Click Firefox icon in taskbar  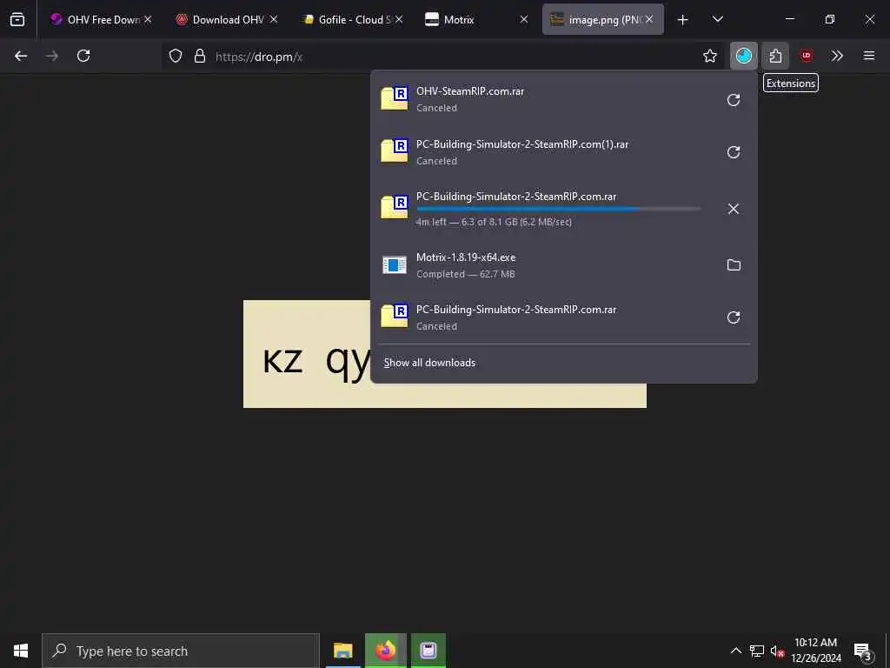(385, 651)
